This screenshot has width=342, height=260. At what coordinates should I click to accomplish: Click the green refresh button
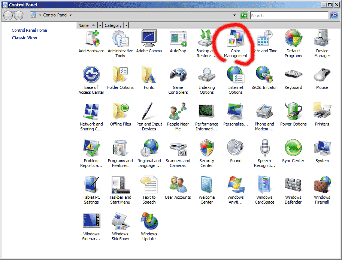click(244, 15)
